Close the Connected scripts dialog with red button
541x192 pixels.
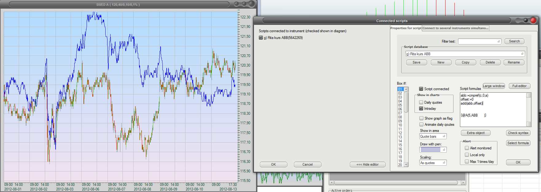coord(533,21)
